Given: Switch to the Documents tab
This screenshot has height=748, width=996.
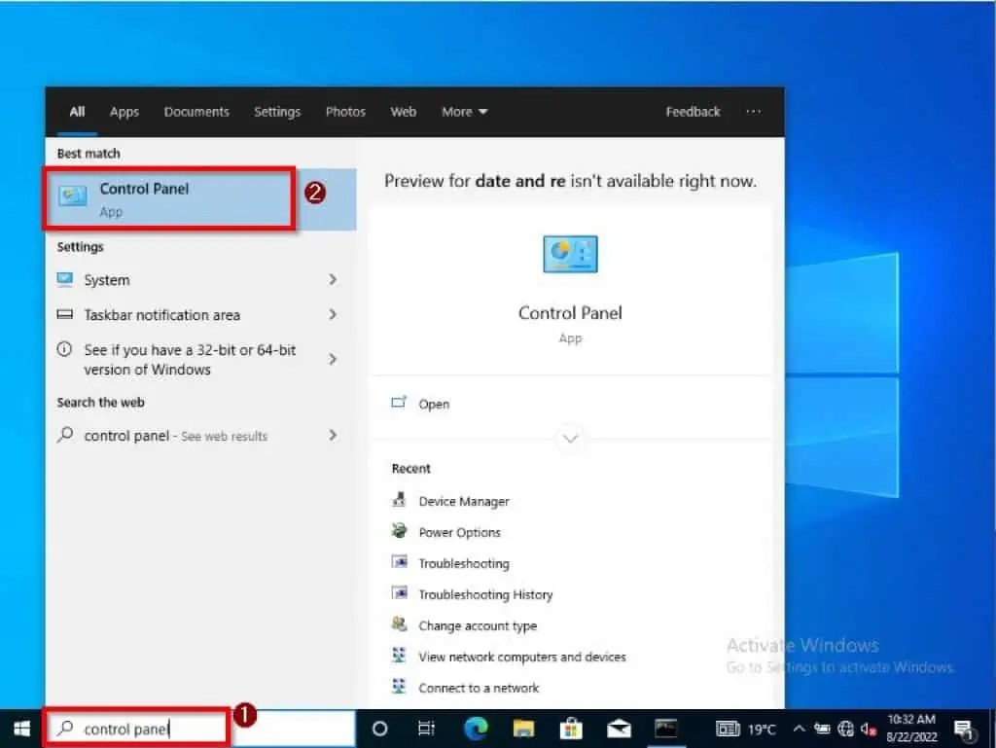Looking at the screenshot, I should coord(196,112).
